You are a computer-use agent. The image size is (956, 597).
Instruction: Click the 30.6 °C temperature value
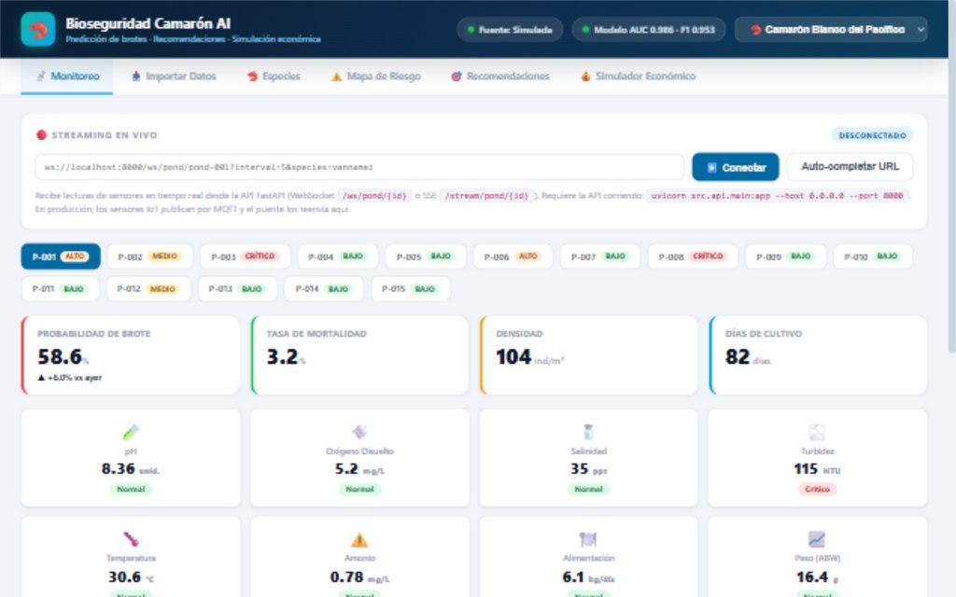click(x=131, y=576)
